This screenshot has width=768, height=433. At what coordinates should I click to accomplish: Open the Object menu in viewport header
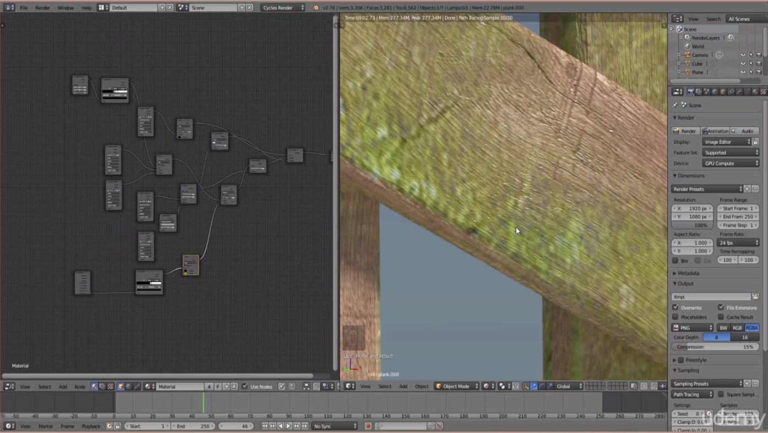point(422,386)
